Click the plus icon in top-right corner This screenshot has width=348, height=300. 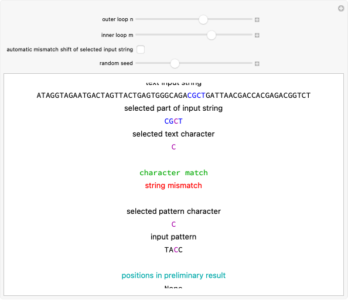coord(341,9)
